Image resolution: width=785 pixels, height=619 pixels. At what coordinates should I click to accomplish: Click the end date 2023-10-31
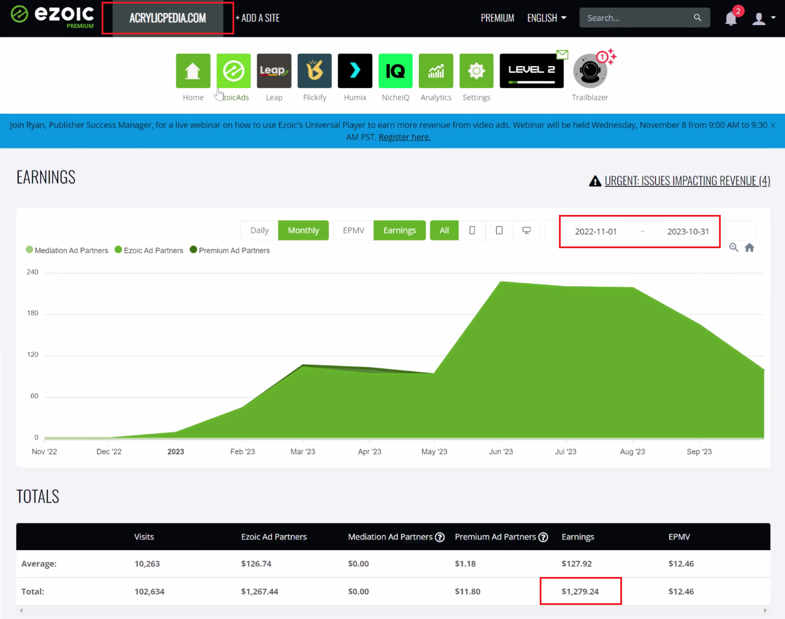pyautogui.click(x=688, y=231)
